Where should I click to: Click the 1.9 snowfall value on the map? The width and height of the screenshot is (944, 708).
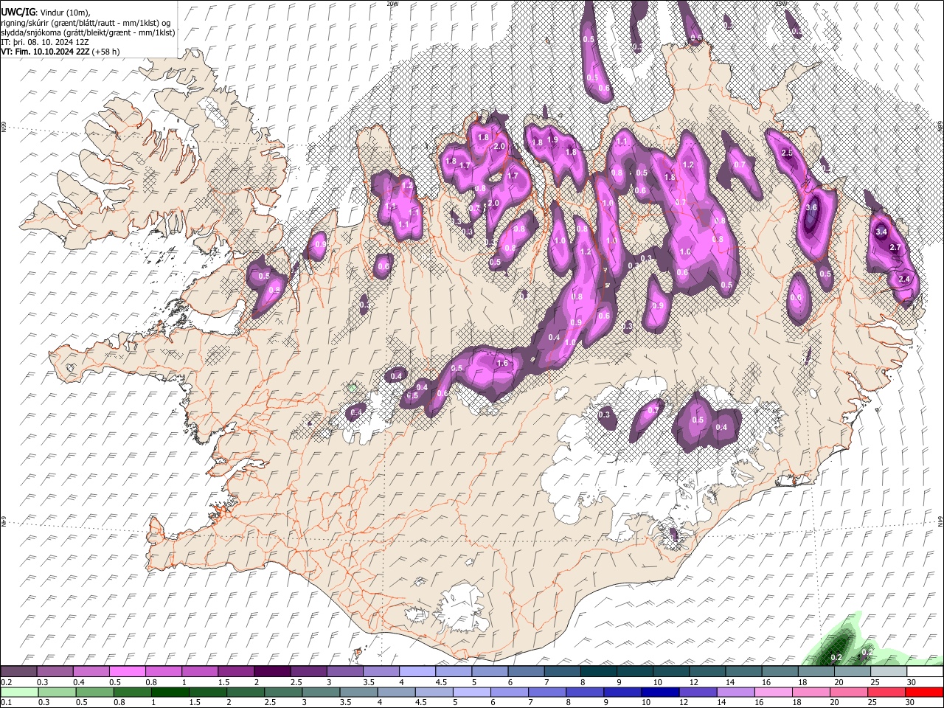[552, 139]
